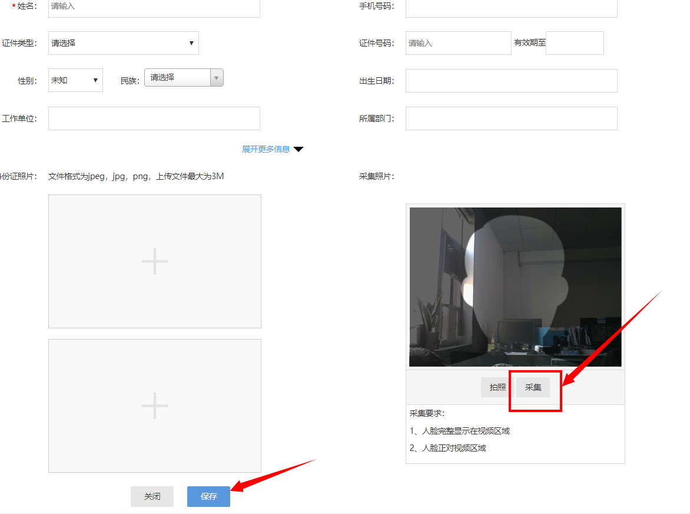
Task: Click requirement text 人脸正对视频区域
Action: (454, 448)
